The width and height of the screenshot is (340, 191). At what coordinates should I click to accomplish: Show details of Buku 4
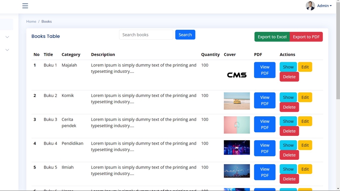point(288,145)
